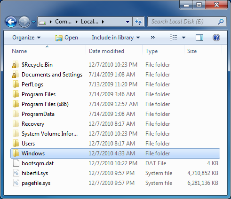231x199 pixels.
Task: Change view with the view icon
Action: (x=174, y=38)
